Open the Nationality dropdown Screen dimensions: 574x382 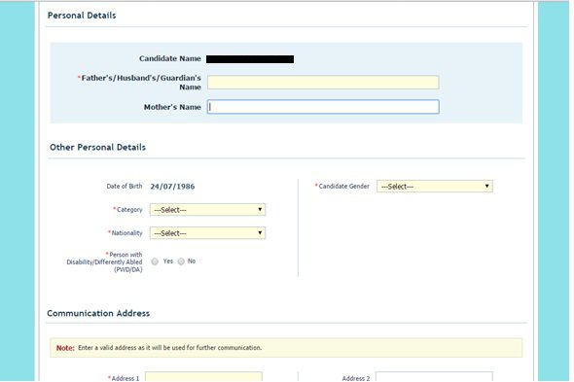(207, 233)
